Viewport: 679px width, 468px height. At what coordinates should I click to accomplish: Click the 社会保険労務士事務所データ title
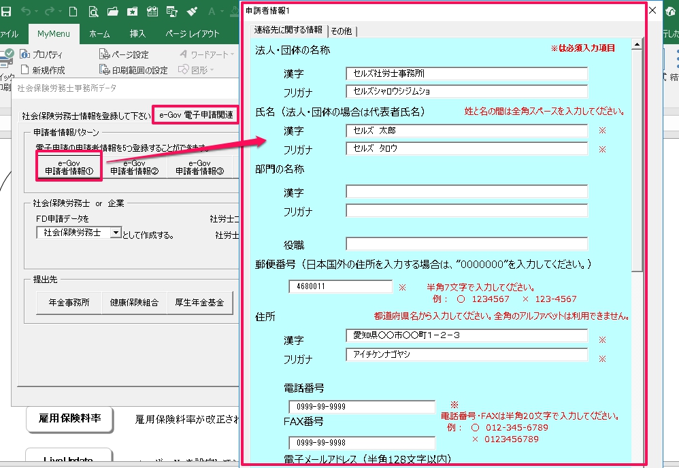click(x=67, y=88)
